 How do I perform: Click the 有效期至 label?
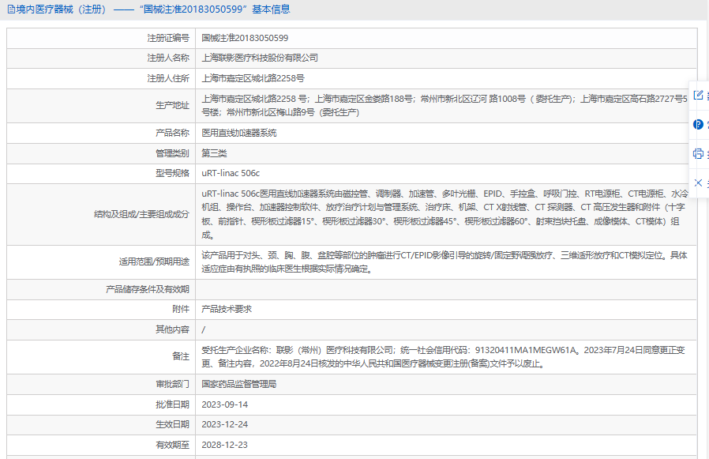pos(172,445)
